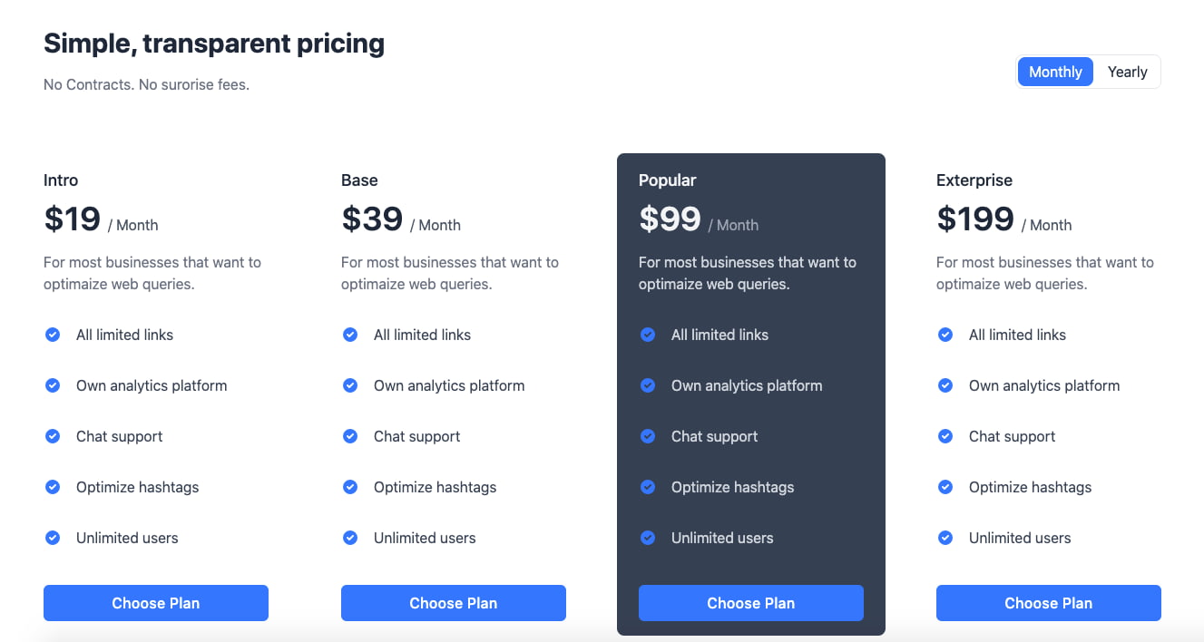The height and width of the screenshot is (642, 1204).
Task: Select Monthly billing option
Action: point(1055,71)
